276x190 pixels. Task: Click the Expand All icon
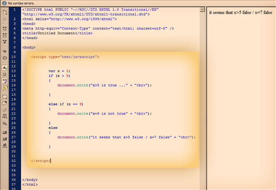click(5, 42)
